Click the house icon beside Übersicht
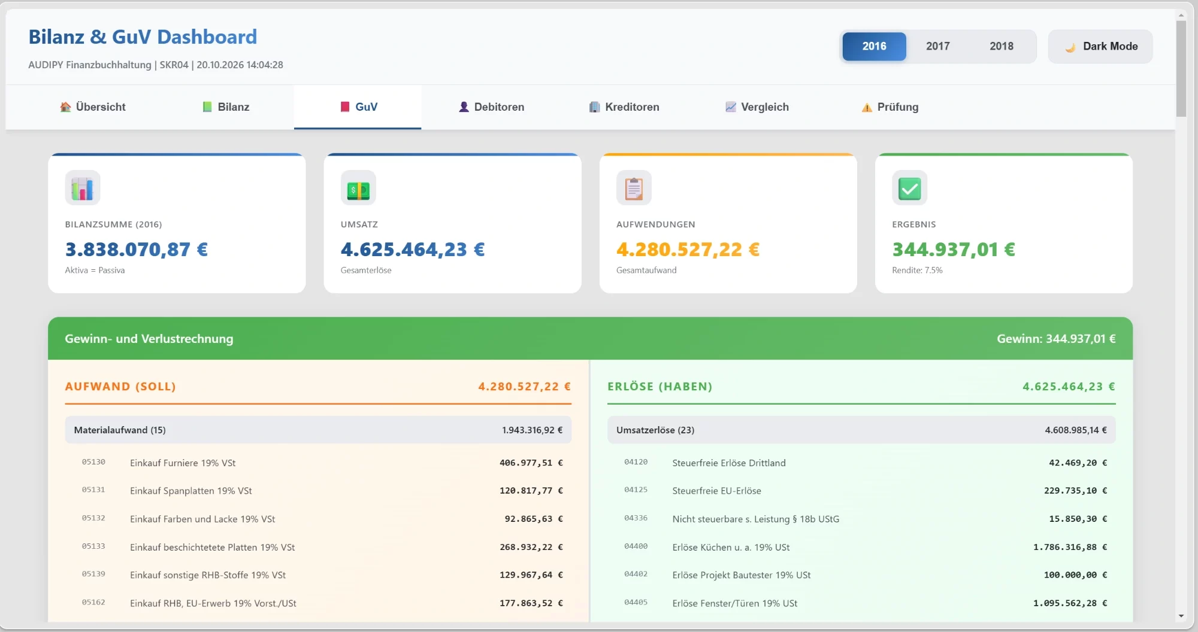This screenshot has width=1198, height=632. pyautogui.click(x=65, y=107)
